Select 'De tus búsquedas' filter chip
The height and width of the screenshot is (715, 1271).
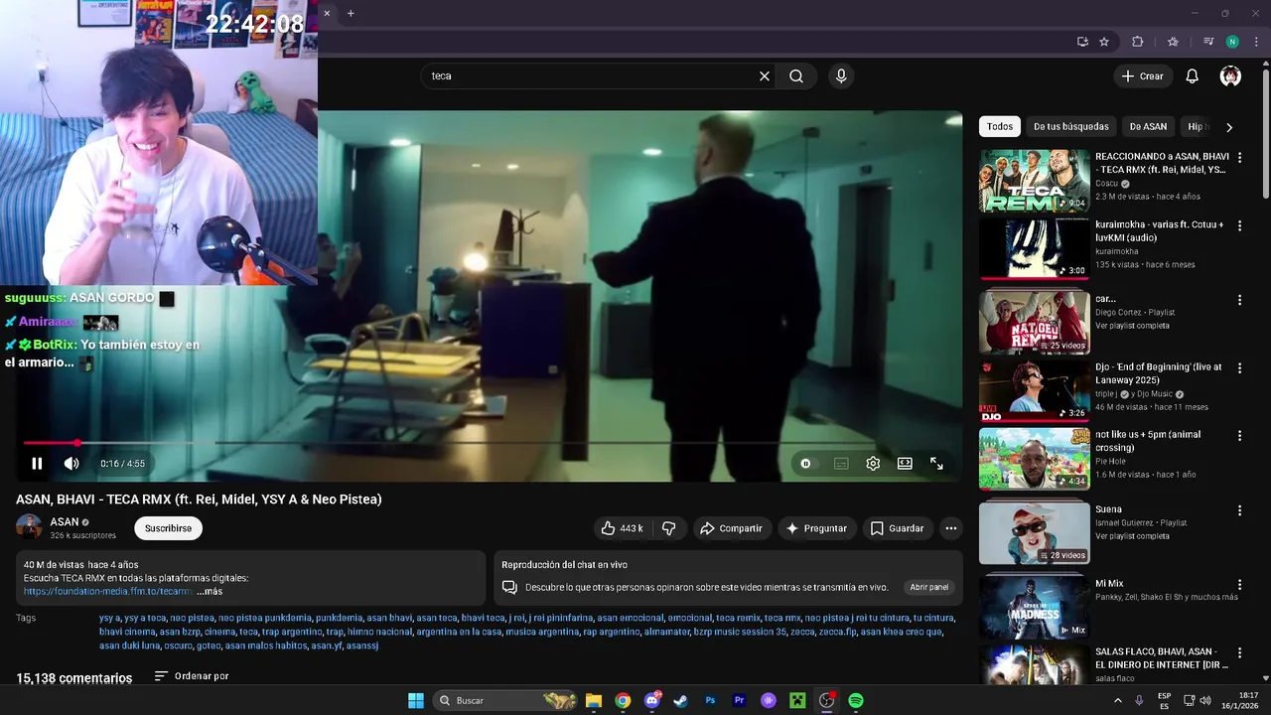click(1070, 126)
